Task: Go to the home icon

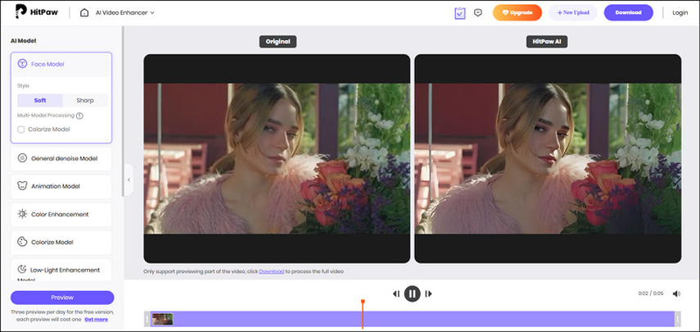Action: point(84,12)
